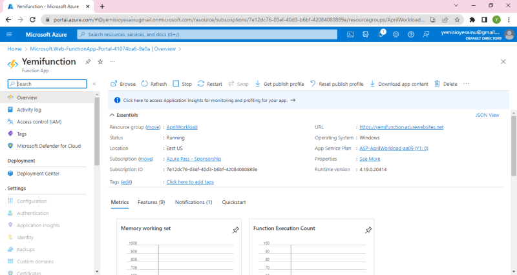Click the Application Insights info banner
The image size is (517, 275).
pos(308,100)
